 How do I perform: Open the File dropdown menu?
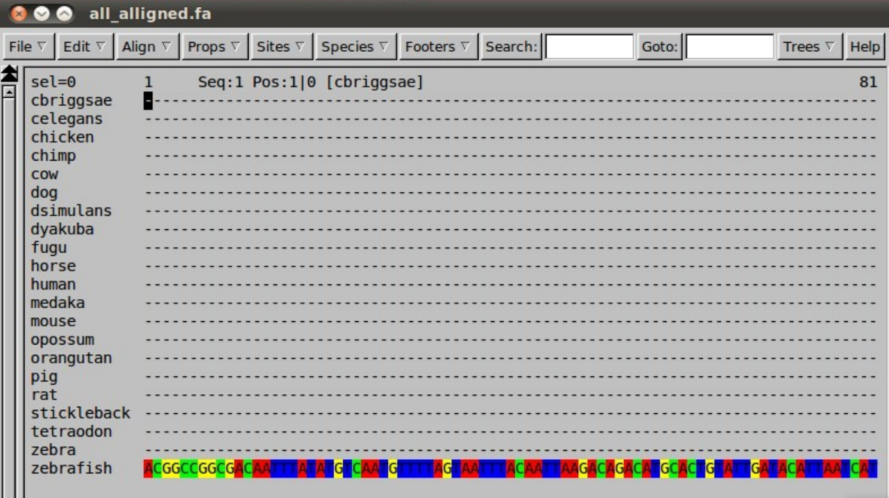point(28,47)
